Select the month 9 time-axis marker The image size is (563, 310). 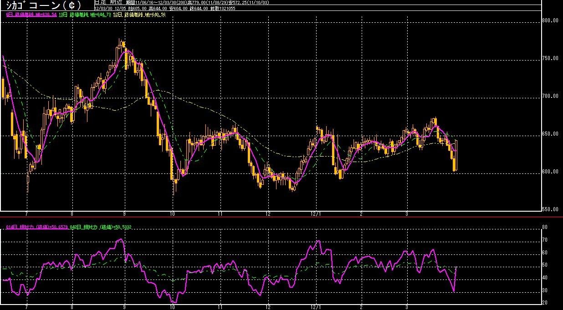(124, 213)
